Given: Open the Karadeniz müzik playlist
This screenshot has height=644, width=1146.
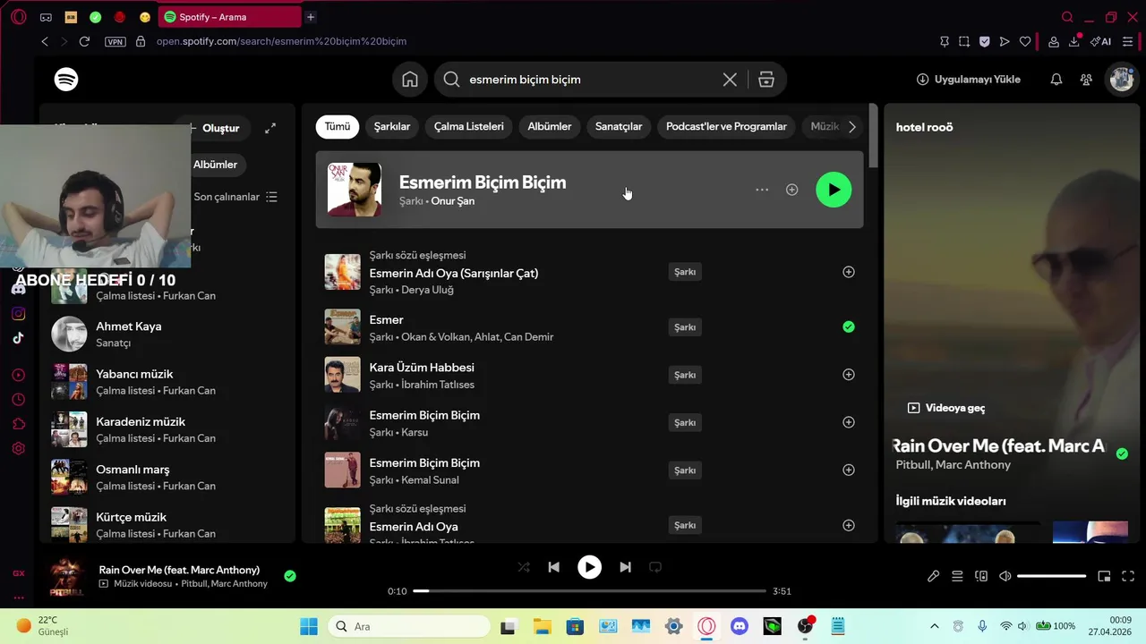Looking at the screenshot, I should pos(167,429).
